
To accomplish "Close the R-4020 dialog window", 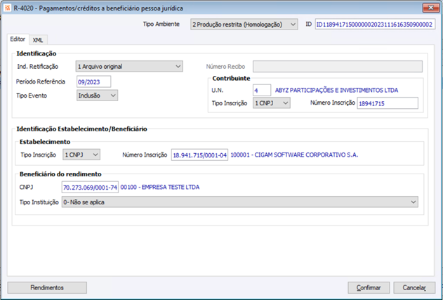I will pyautogui.click(x=431, y=8).
